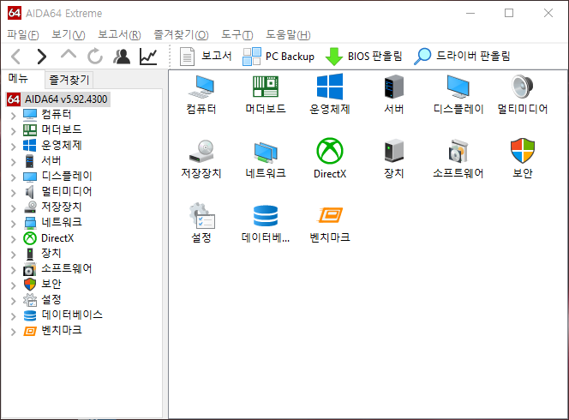Screen dimensions: 569x420
Task: Open the 보고서(R) menu
Action: click(x=119, y=35)
